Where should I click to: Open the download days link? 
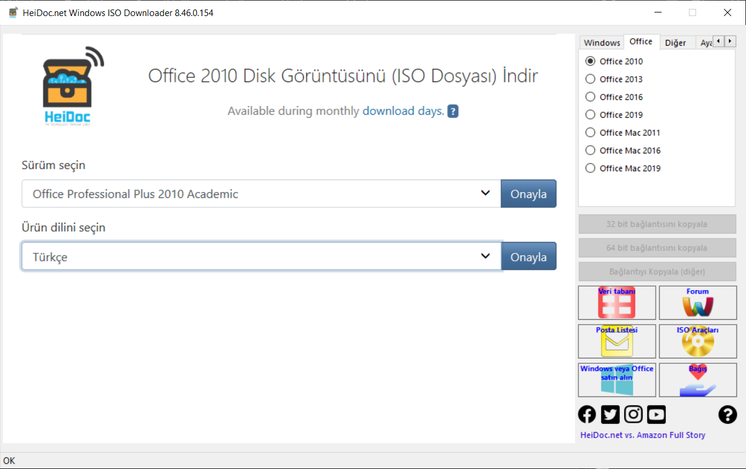pyautogui.click(x=403, y=111)
